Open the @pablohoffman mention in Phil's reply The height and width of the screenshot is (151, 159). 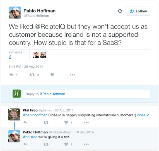[35, 115]
